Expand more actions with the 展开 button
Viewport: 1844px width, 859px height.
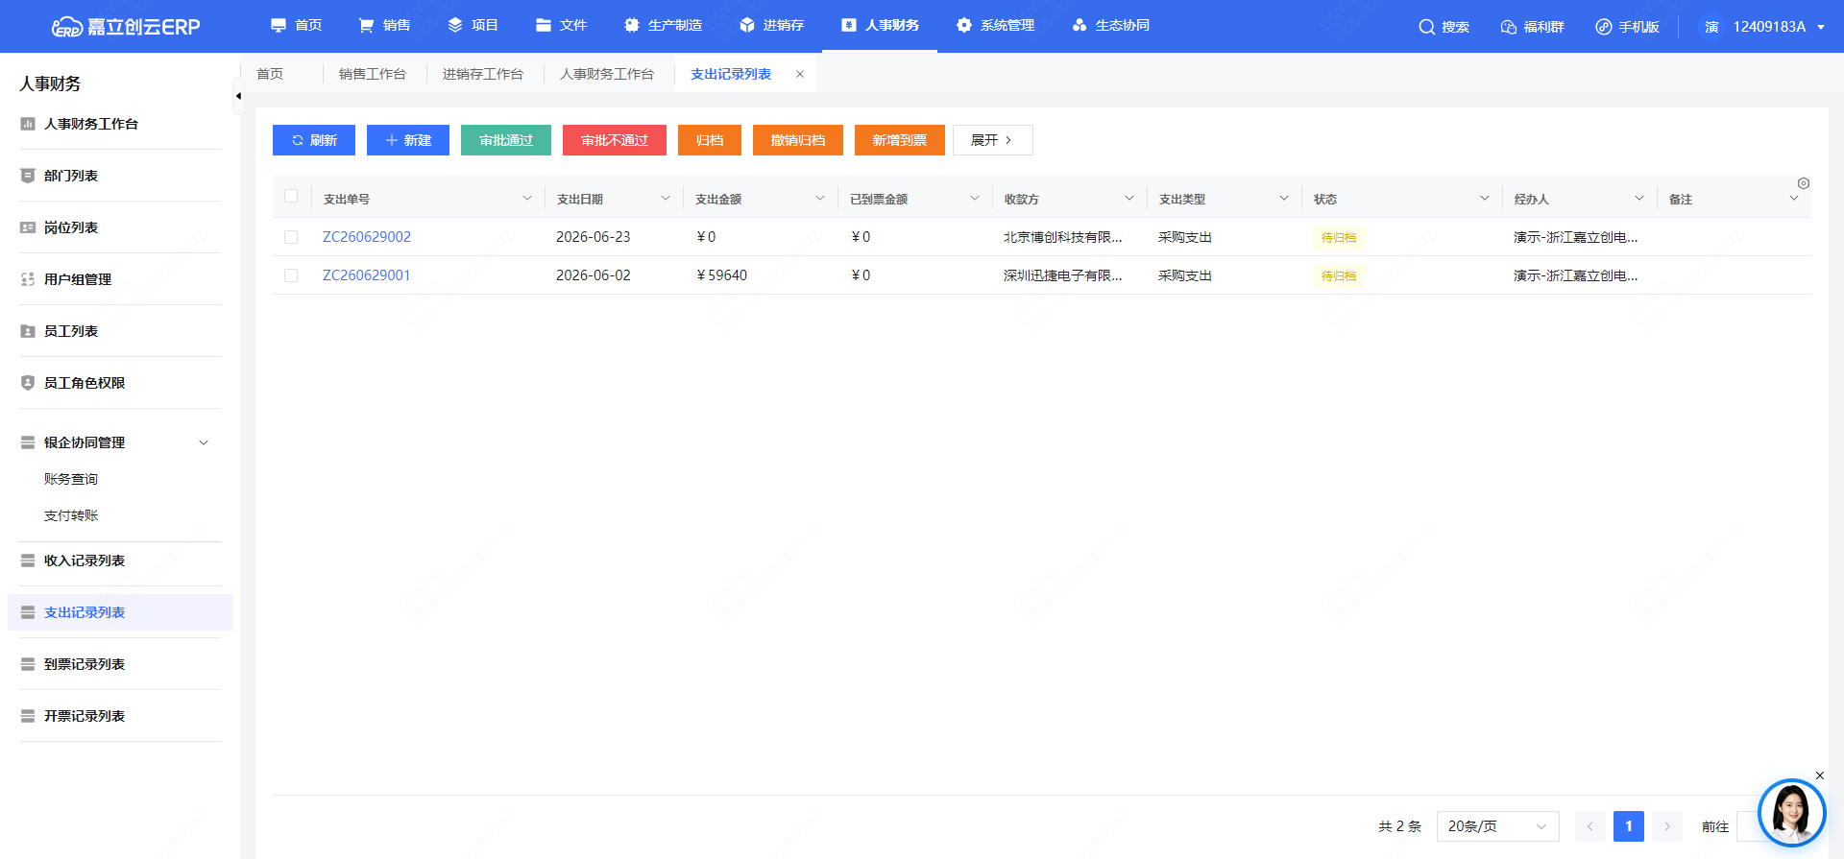(x=992, y=140)
